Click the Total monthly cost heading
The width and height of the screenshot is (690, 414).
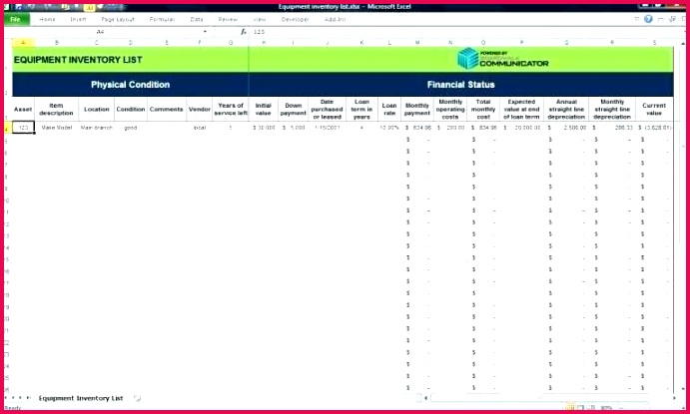tap(483, 109)
